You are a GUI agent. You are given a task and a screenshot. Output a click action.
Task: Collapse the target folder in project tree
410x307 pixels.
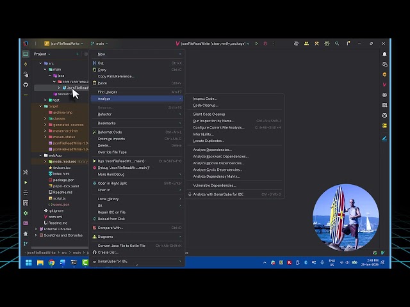click(40, 106)
